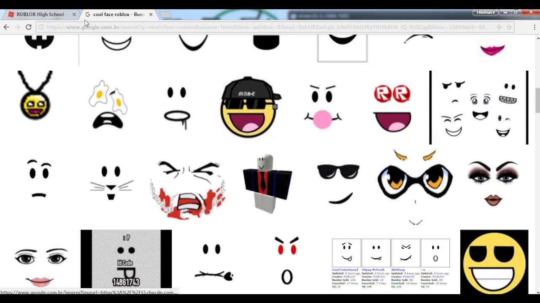The image size is (540, 303).
Task: View site info icon beside the URL
Action: (x=41, y=27)
